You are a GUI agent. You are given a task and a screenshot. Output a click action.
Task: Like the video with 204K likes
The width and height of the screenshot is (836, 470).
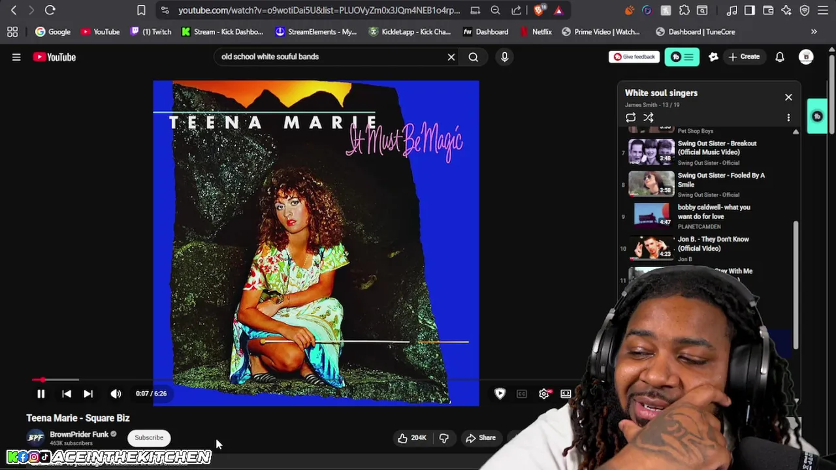411,438
